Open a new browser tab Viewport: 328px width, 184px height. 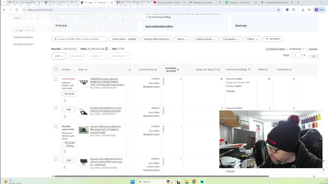pos(298,2)
